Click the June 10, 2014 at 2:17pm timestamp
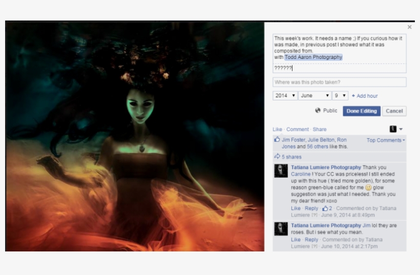420x275 pixels. (x=349, y=246)
